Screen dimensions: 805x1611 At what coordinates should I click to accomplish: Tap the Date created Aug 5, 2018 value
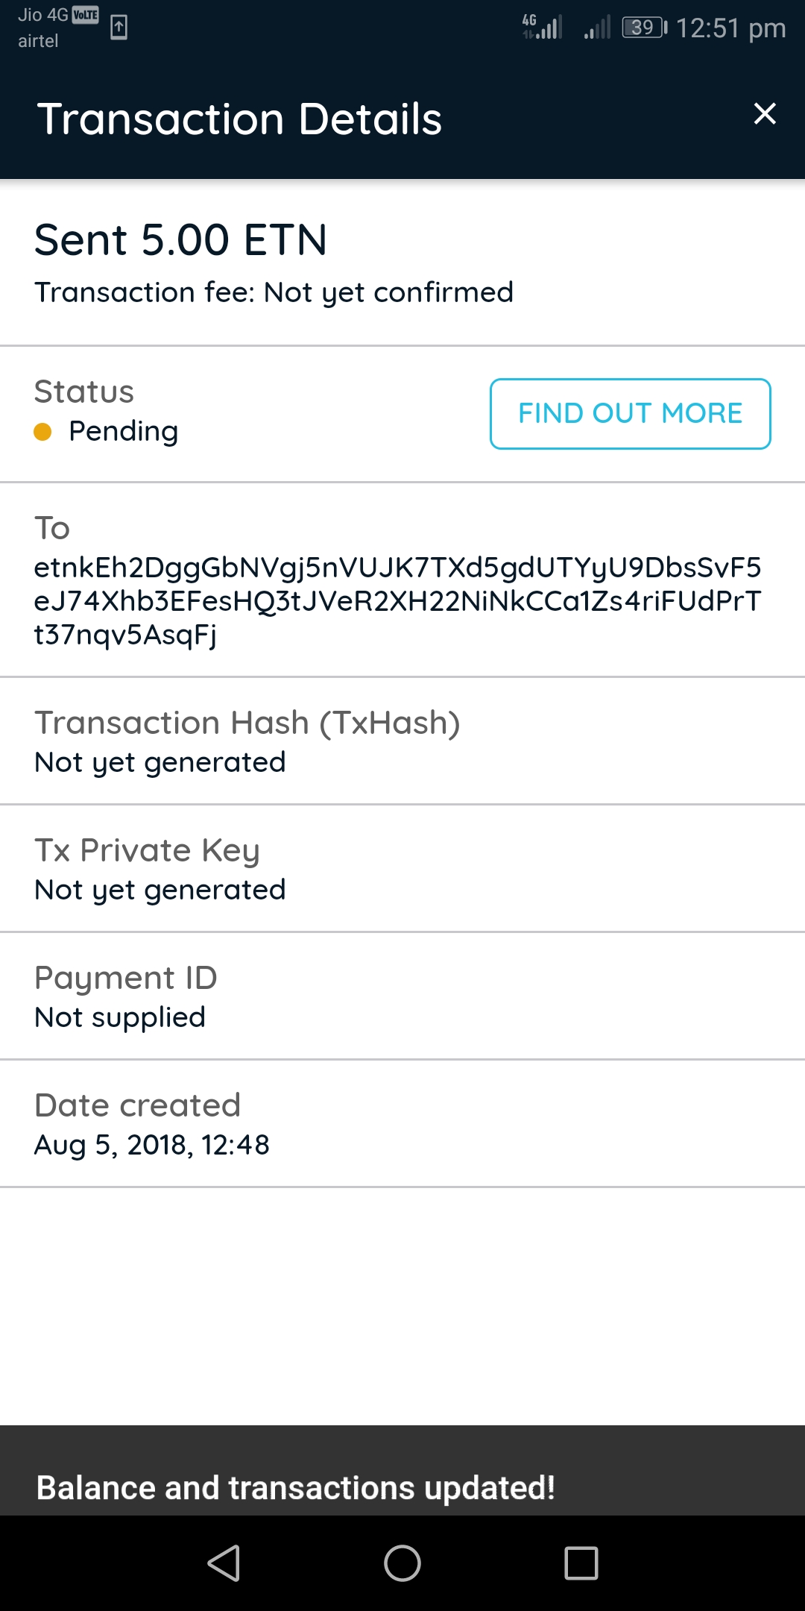pyautogui.click(x=152, y=1145)
